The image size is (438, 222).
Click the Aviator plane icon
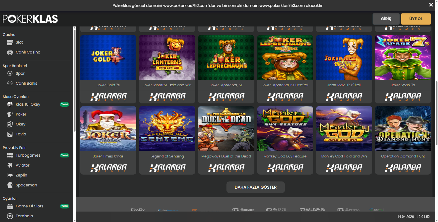(10, 165)
